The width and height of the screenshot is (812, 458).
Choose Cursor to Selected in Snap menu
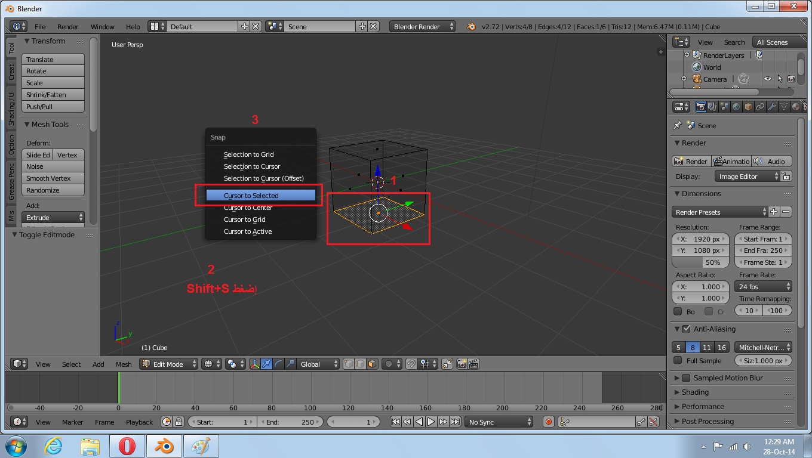(x=261, y=196)
